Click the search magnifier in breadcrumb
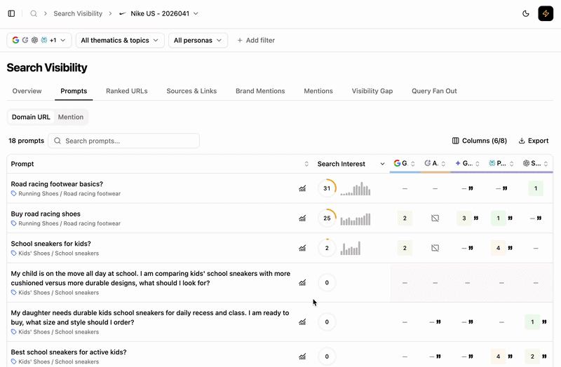The width and height of the screenshot is (561, 367). pos(34,13)
